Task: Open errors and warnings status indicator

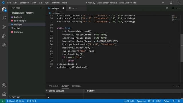Action: coord(31,101)
